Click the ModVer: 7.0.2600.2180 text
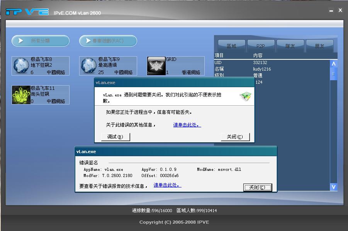 108,175
